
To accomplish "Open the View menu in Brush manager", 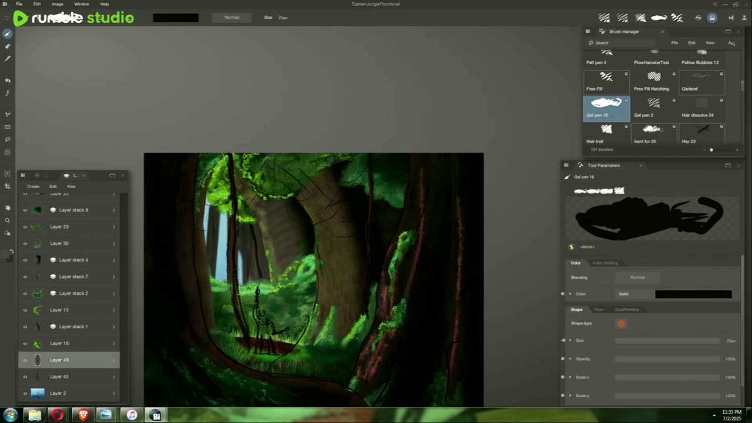I will click(710, 43).
